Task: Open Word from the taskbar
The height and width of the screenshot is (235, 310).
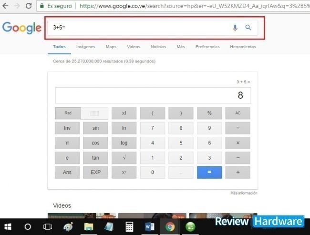Action: click(150, 227)
